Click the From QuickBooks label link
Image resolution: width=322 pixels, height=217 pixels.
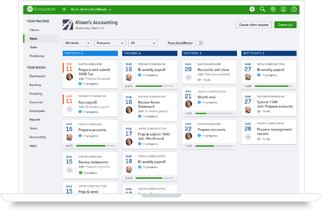pyautogui.click(x=180, y=43)
